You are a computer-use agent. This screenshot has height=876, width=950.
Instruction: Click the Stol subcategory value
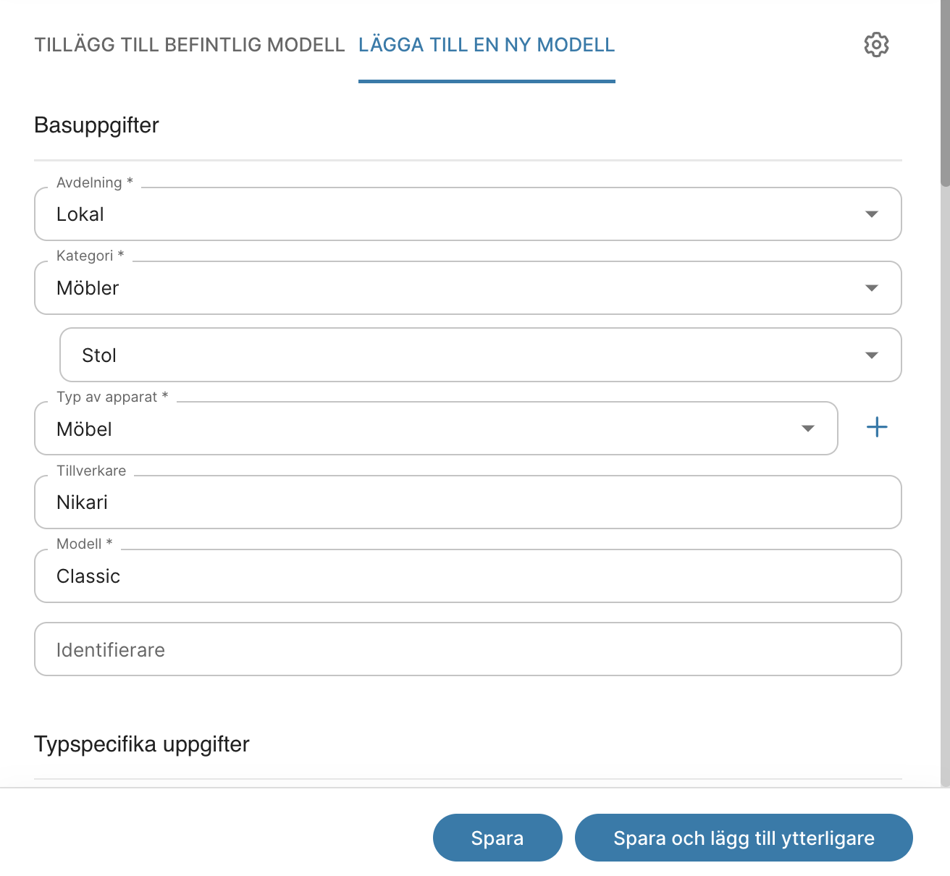[x=99, y=355]
